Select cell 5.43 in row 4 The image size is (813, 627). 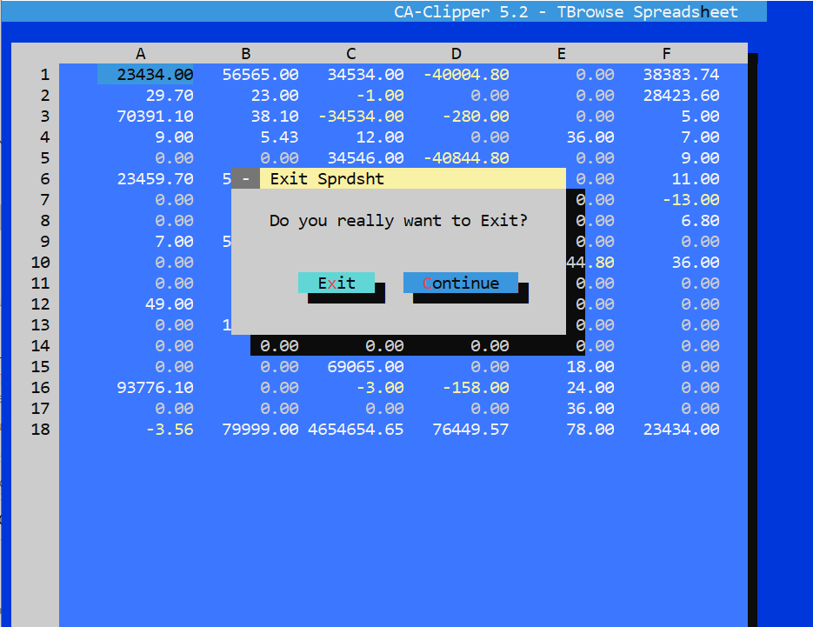279,137
